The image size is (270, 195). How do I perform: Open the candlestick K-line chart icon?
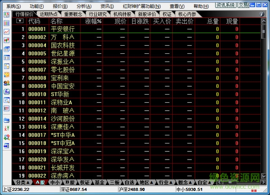click(7, 40)
